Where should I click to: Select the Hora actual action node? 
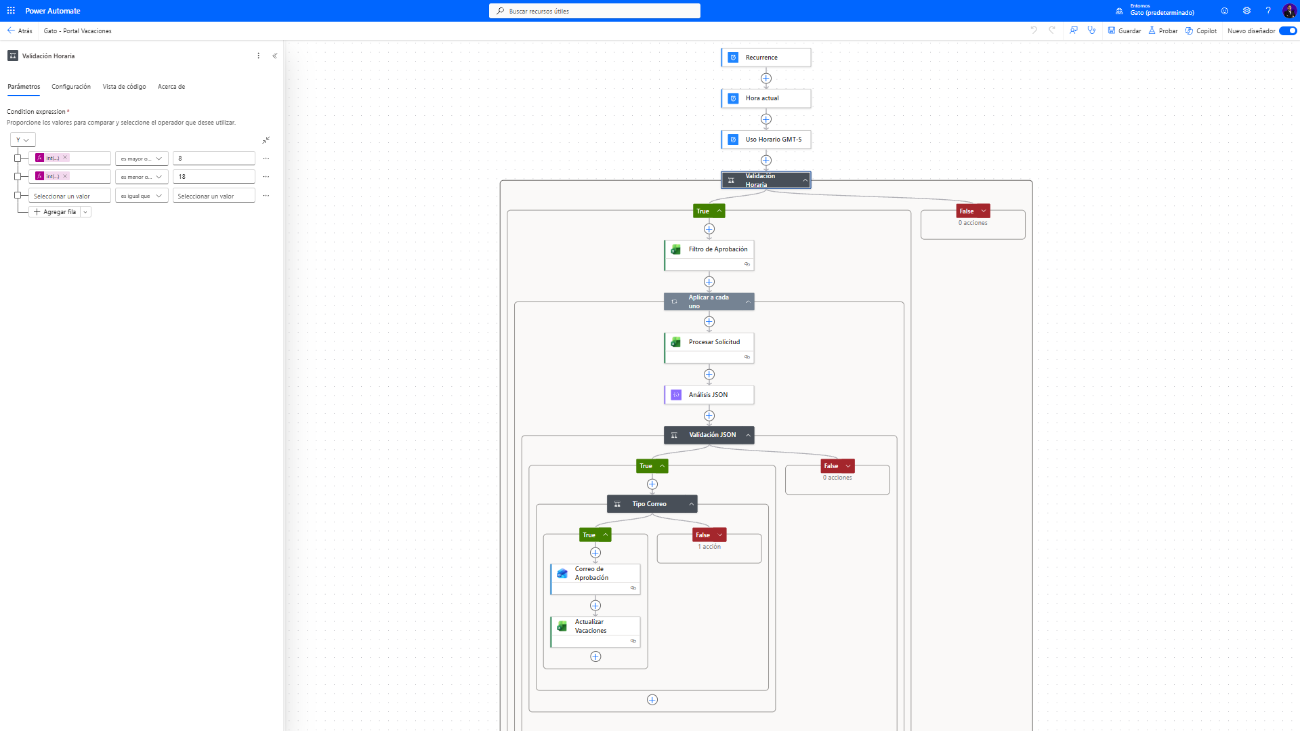(x=766, y=98)
